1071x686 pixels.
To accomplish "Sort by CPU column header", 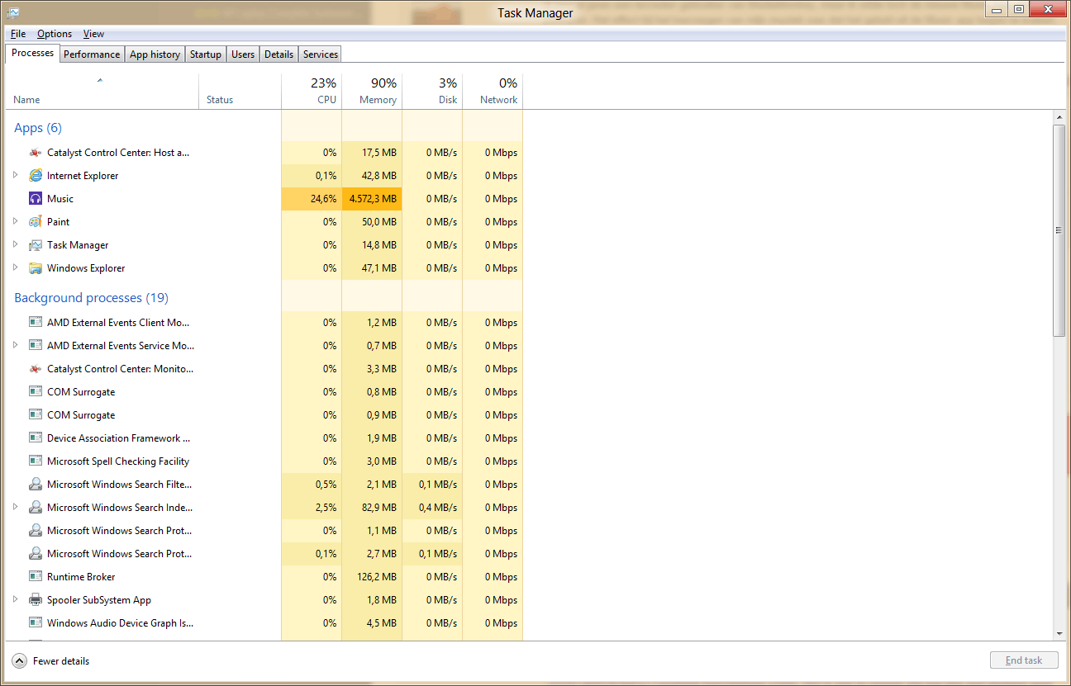I will (312, 92).
